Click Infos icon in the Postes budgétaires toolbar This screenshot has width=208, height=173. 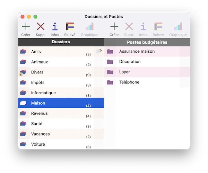click(x=143, y=26)
